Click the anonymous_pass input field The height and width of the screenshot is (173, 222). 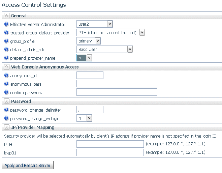tap(117, 84)
